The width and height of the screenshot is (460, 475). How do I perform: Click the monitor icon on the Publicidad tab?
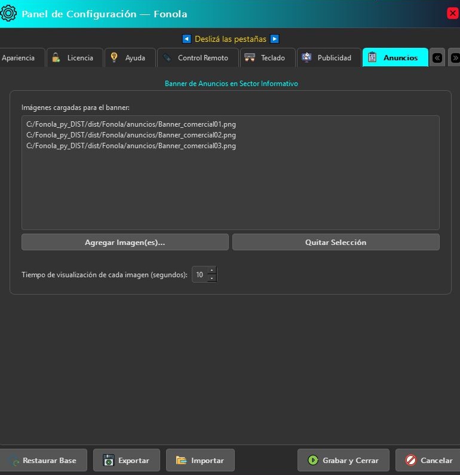tap(306, 57)
